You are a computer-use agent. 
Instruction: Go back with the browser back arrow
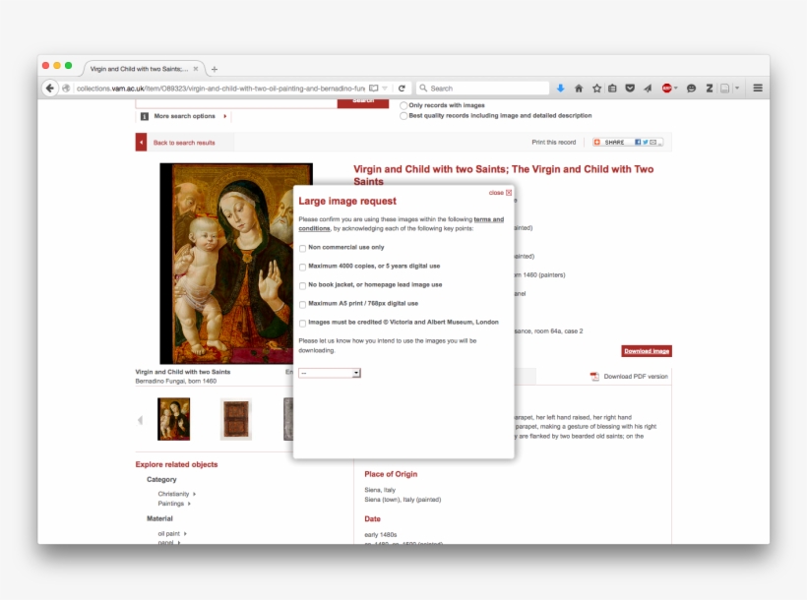(49, 88)
